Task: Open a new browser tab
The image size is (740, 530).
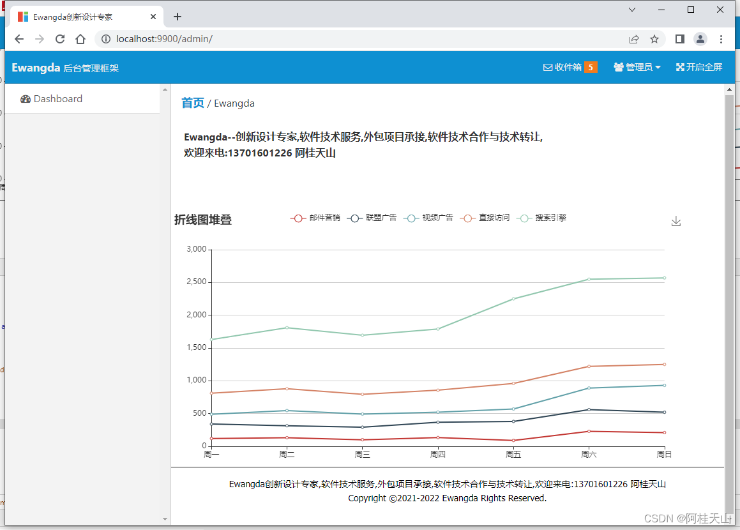Action: pos(177,17)
